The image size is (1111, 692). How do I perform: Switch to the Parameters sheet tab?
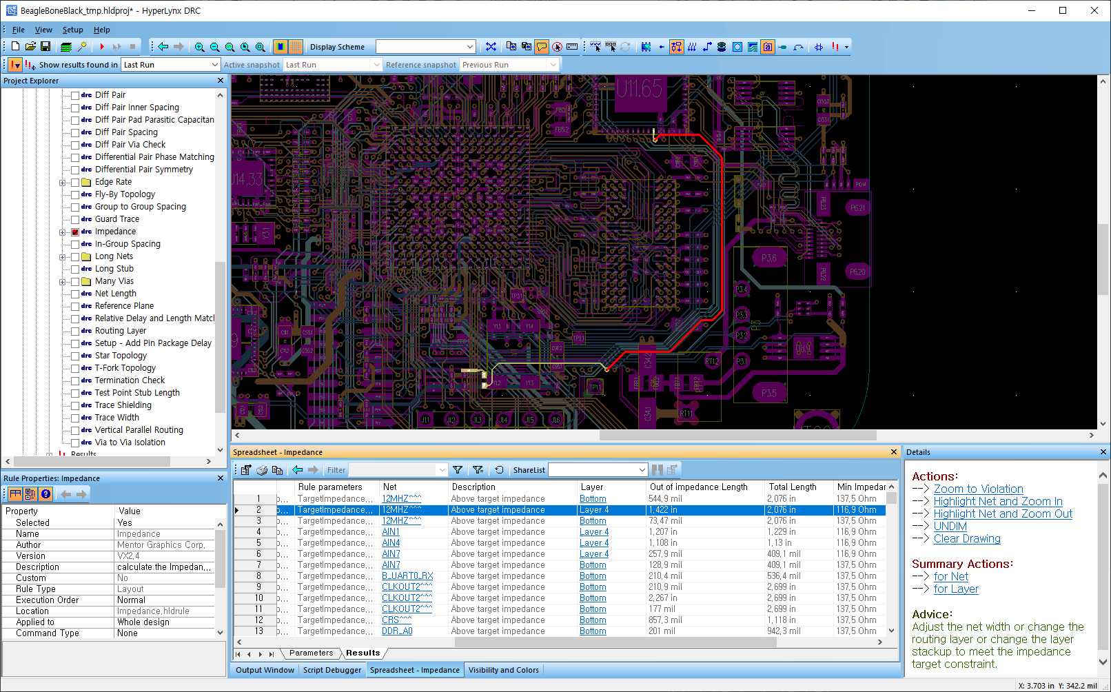coord(311,653)
